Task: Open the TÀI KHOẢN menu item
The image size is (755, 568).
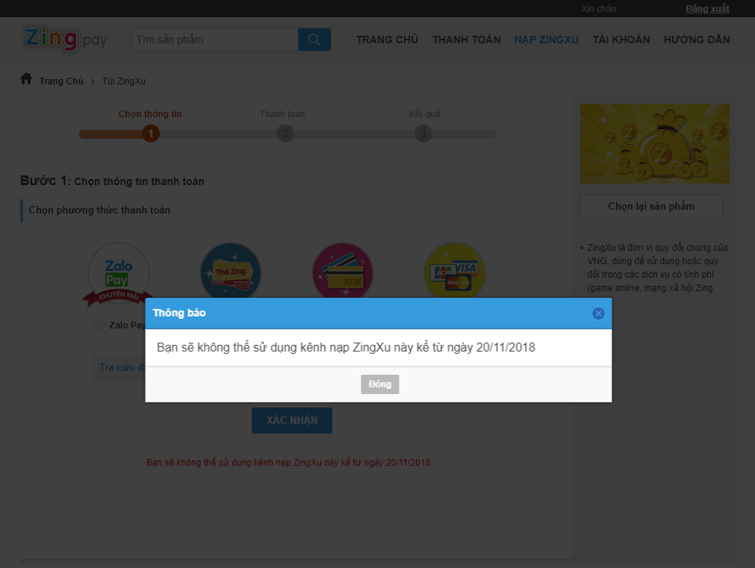Action: (621, 40)
